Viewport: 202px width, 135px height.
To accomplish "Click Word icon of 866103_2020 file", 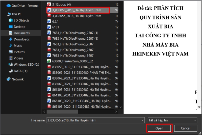I will pos(49,101).
